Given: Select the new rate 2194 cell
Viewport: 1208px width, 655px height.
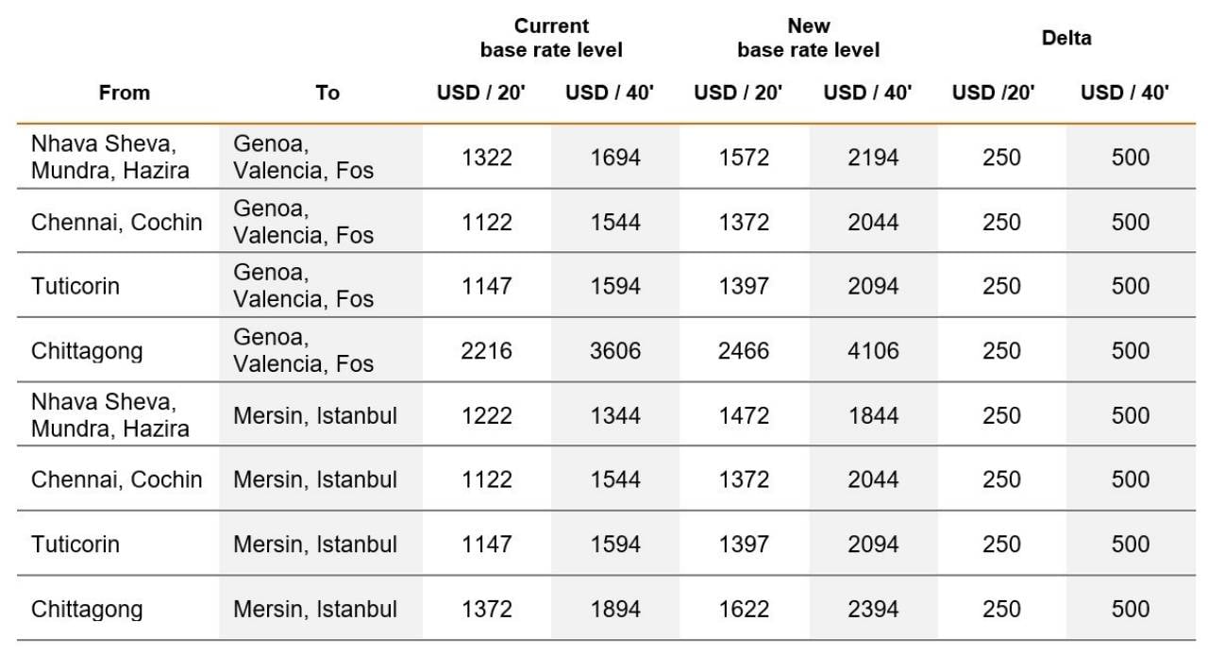Looking at the screenshot, I should [873, 158].
